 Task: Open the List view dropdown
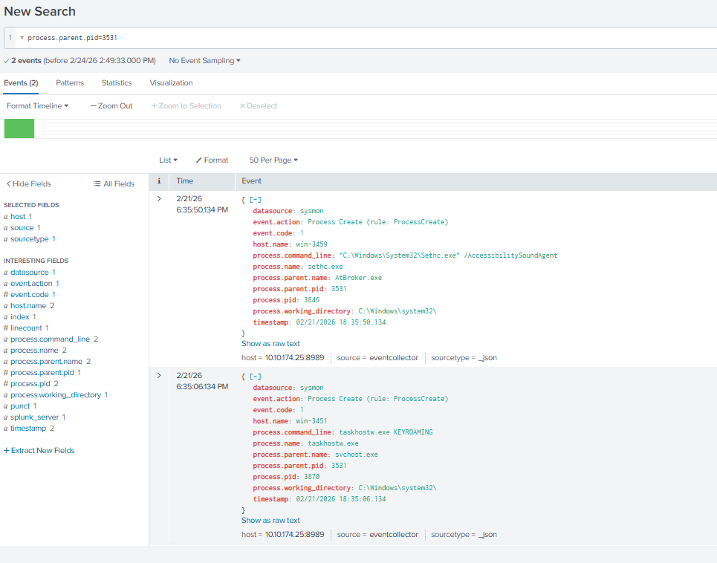(168, 160)
